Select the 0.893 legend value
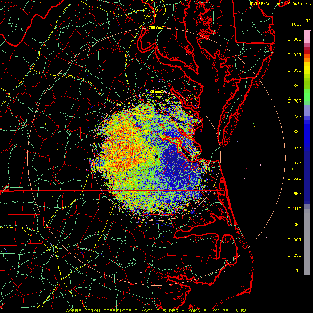Screen dimensions: 313x313 295,70
